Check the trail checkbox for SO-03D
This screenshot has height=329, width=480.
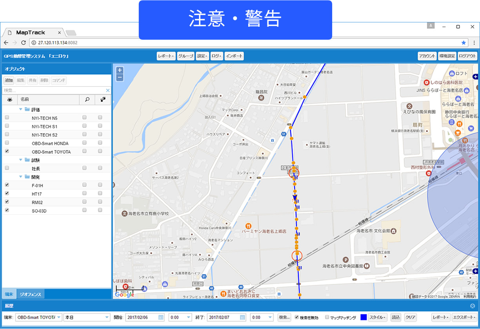100,210
